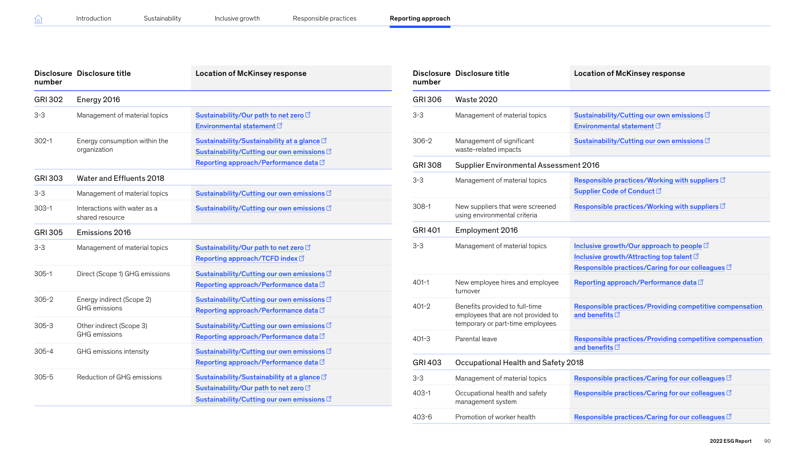This screenshot has width=805, height=453.
Task: Click the external-link icon next to Supplier Code of Conduct
Action: click(x=659, y=191)
